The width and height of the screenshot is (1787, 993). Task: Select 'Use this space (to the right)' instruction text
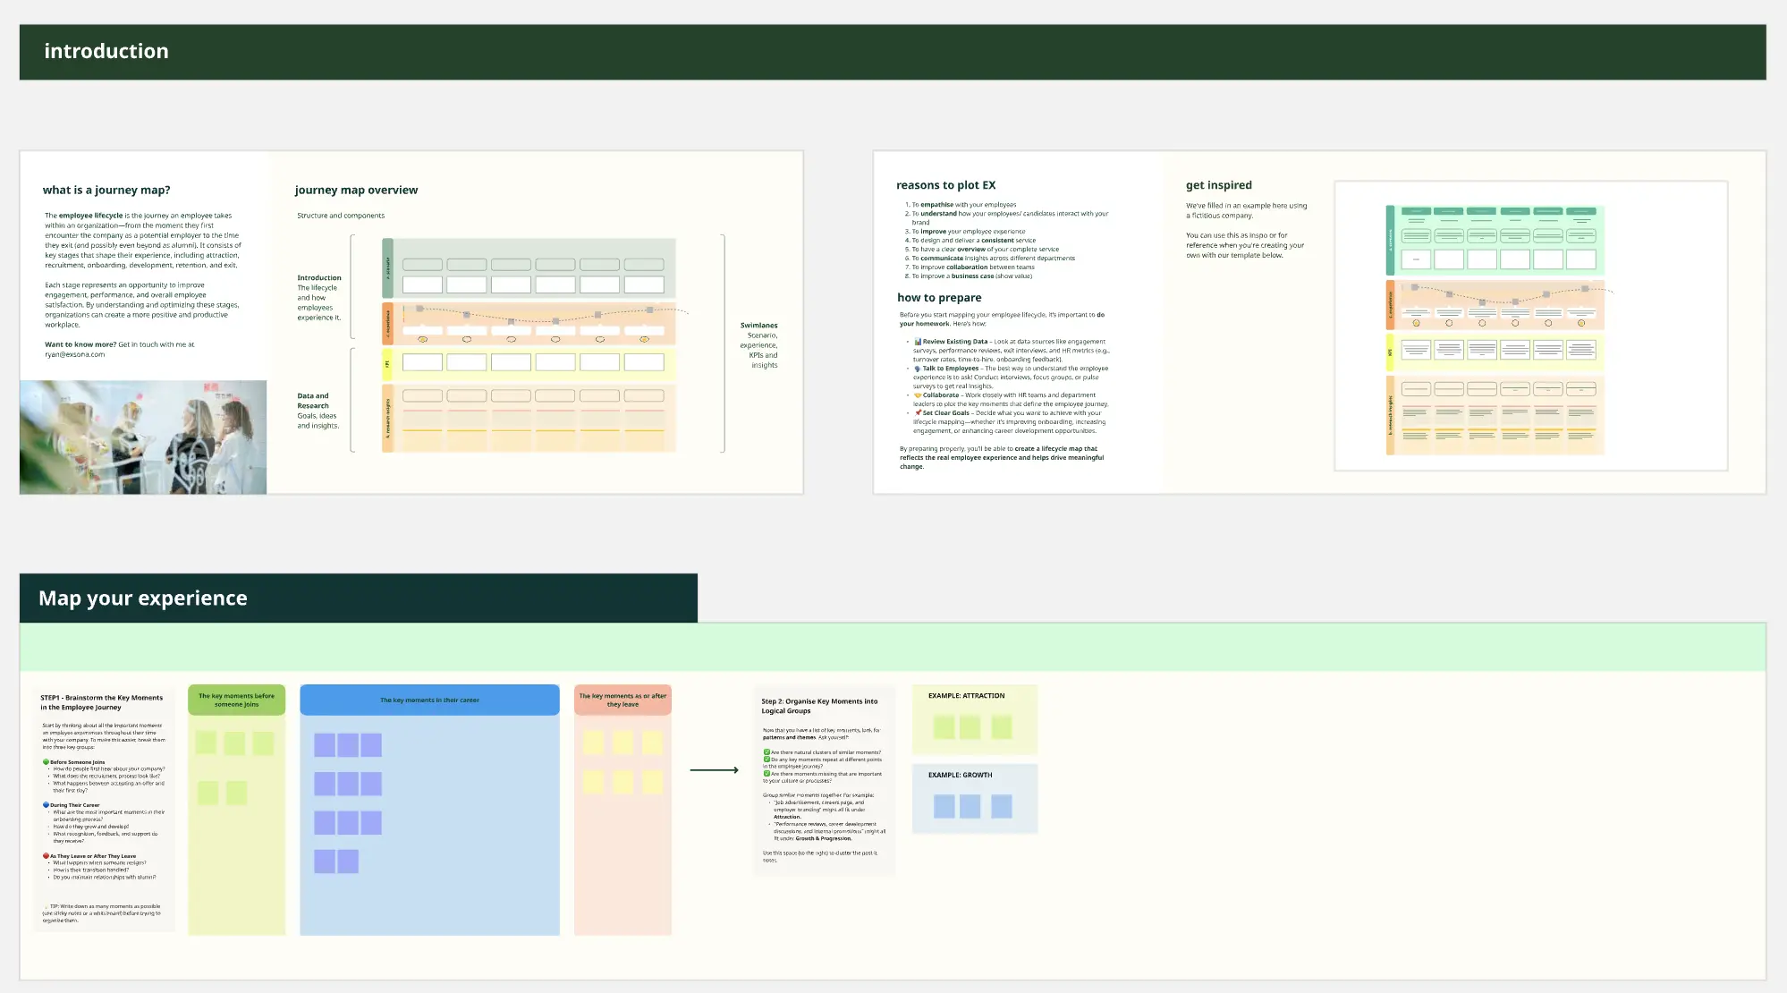(x=820, y=857)
